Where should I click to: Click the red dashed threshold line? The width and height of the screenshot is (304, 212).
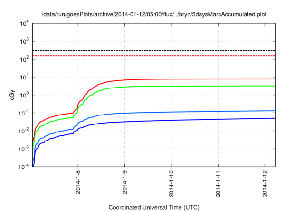(x=154, y=56)
